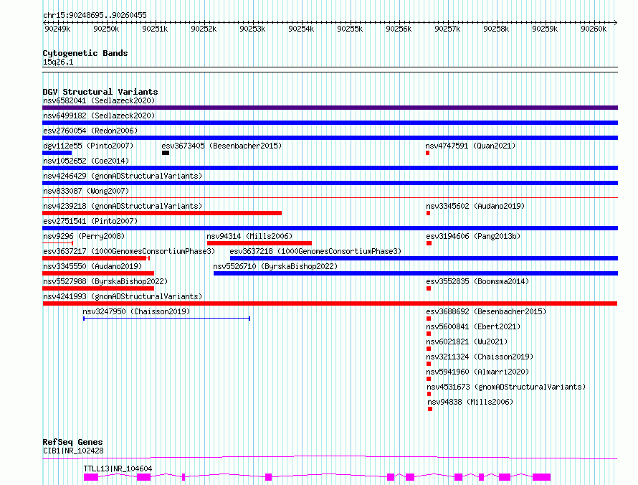Click the CIB1|NR_102428 gene label
The image size is (638, 485).
coord(73,451)
